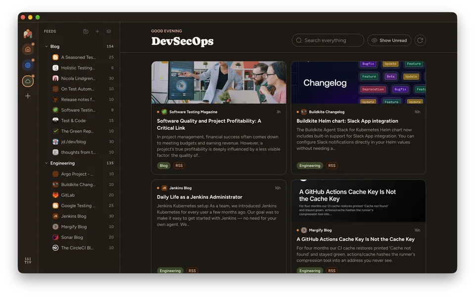Viewport: 475px width, 297px height.
Task: Click RSS tag on Jenkins card
Action: coord(192,271)
